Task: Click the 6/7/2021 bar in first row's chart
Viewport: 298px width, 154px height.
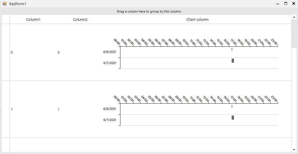Action: click(x=233, y=61)
